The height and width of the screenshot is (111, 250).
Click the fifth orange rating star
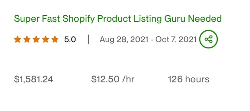pyautogui.click(x=55, y=39)
